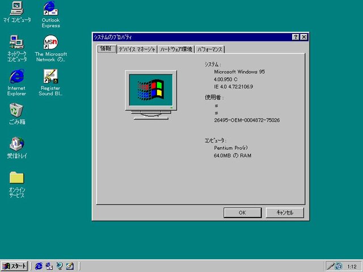Select the Outlook Express desktop shortcut
The image size is (363, 272).
point(50,14)
